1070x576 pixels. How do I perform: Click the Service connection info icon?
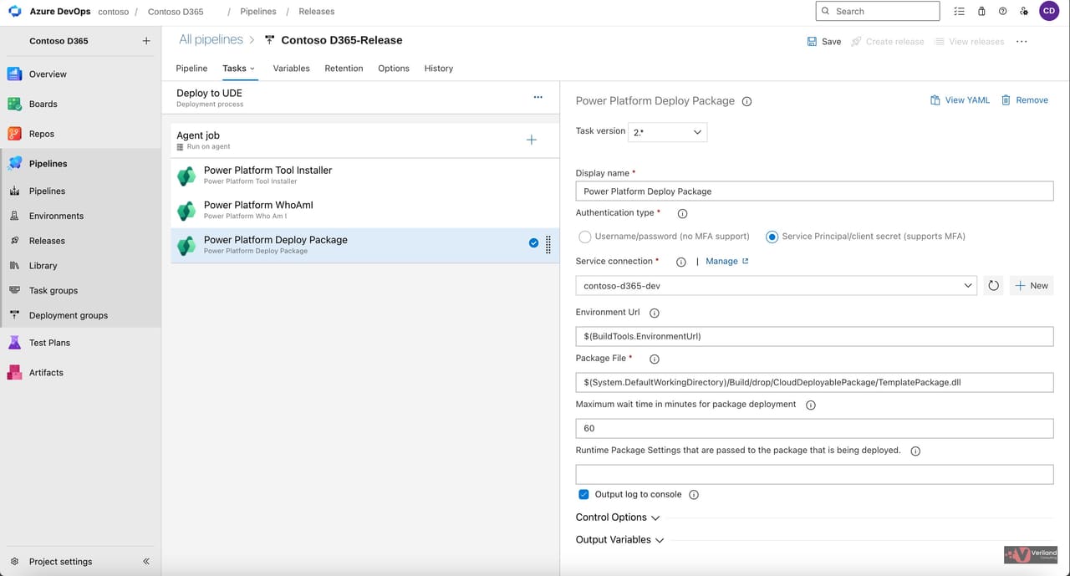tap(680, 262)
